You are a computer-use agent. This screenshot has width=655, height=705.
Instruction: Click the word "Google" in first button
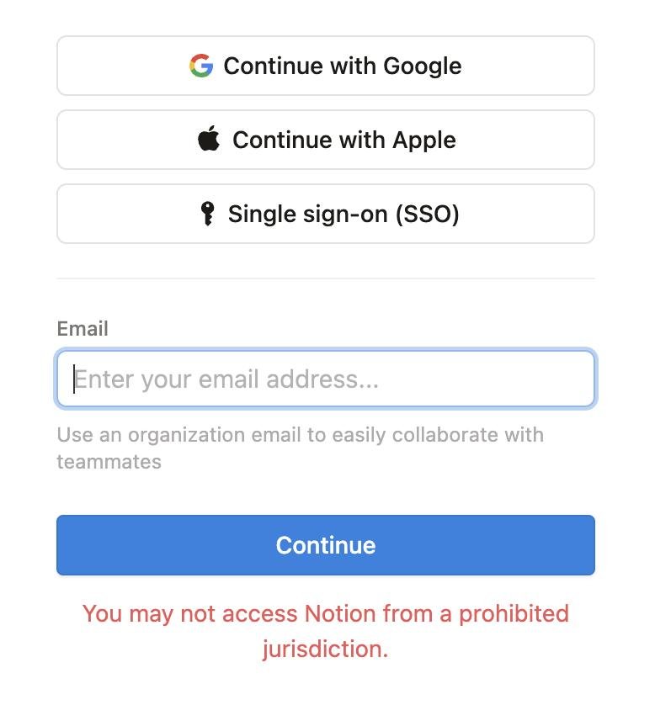point(423,66)
